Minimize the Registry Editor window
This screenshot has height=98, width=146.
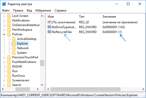point(117,4)
